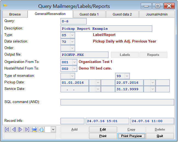Open dropdown after Pickup Date 22.07.2016

[x=153, y=83]
